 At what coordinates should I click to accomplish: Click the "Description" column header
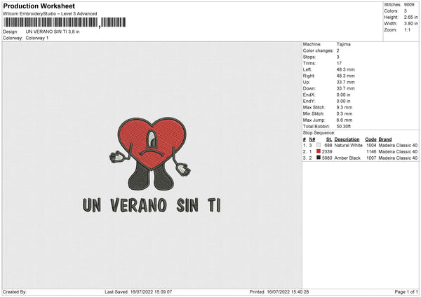[347, 139]
